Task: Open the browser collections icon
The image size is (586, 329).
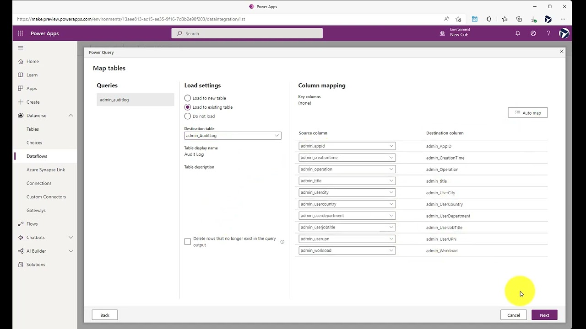Action: coord(519,19)
